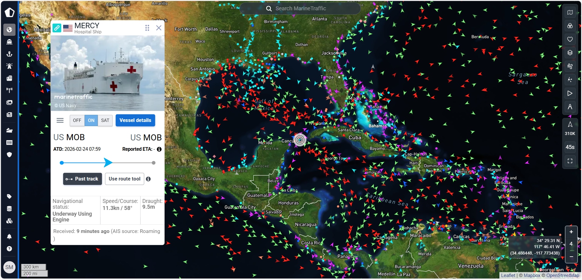Open the lighthouse icon in sidebar
Screen dimensions: 582x280
9,66
